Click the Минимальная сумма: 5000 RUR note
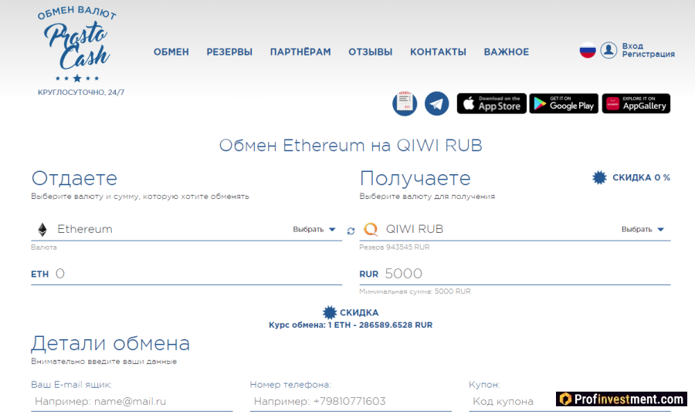The image size is (695, 414). tap(415, 291)
